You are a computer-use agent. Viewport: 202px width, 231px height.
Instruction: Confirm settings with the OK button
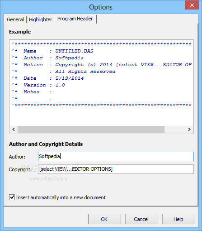click(104, 219)
